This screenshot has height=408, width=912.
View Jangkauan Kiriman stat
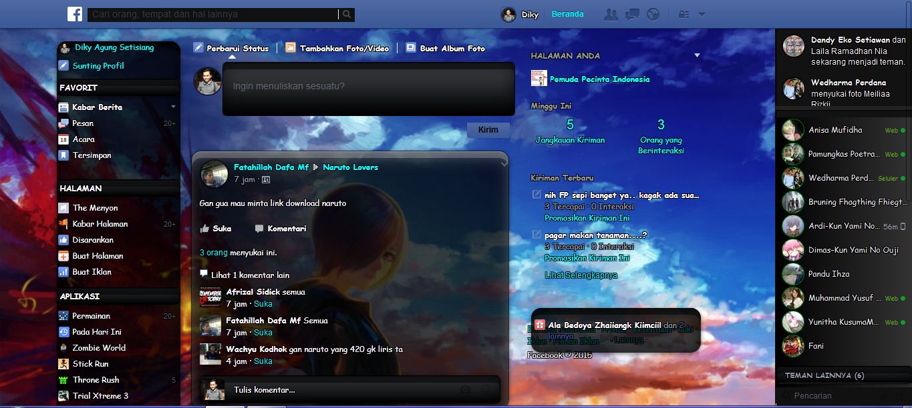pos(570,132)
